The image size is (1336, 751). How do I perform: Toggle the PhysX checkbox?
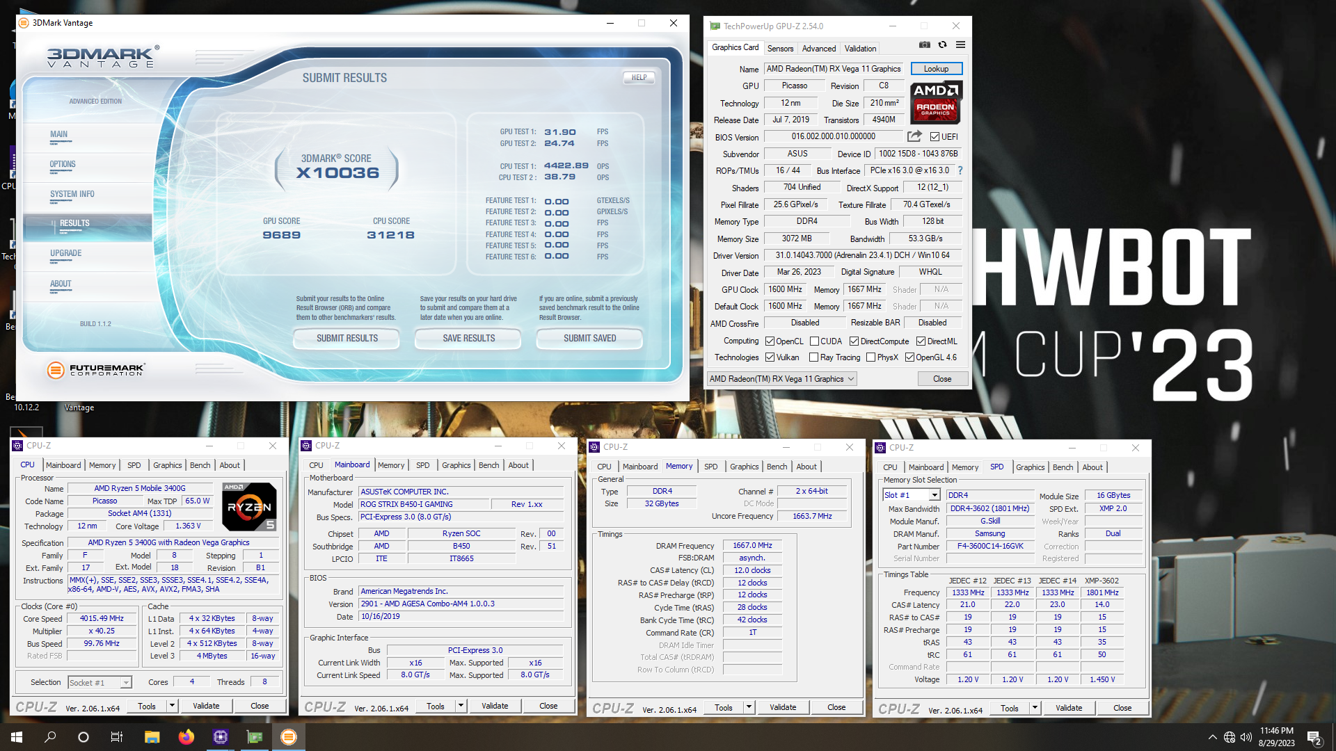[x=870, y=357]
